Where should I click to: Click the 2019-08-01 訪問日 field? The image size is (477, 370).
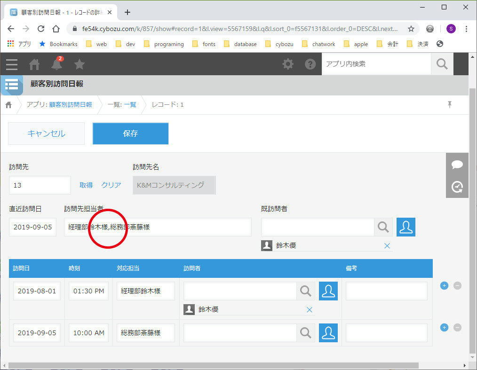37,291
